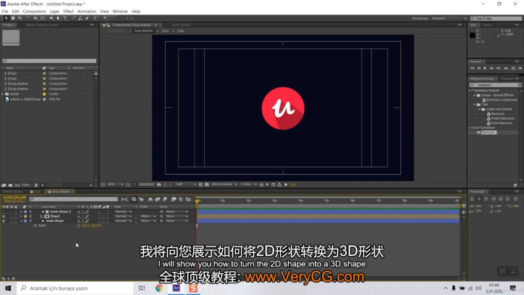
Task: Toggle Live Update in timeline
Action: (x=134, y=199)
